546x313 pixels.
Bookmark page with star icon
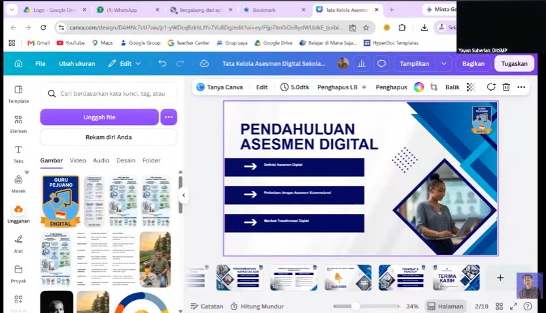pyautogui.click(x=366, y=27)
